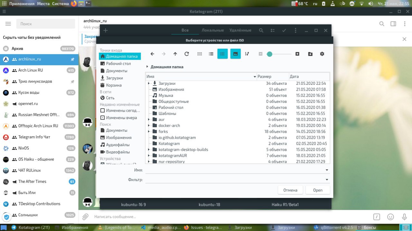Click the zoom-in plus icon
Image resolution: width=412 pixels, height=231 pixels.
tap(297, 54)
